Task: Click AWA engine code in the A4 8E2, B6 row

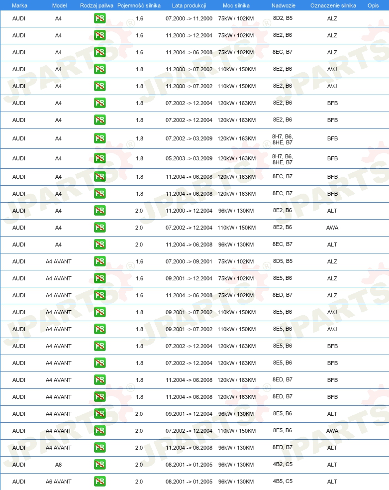Action: click(332, 228)
